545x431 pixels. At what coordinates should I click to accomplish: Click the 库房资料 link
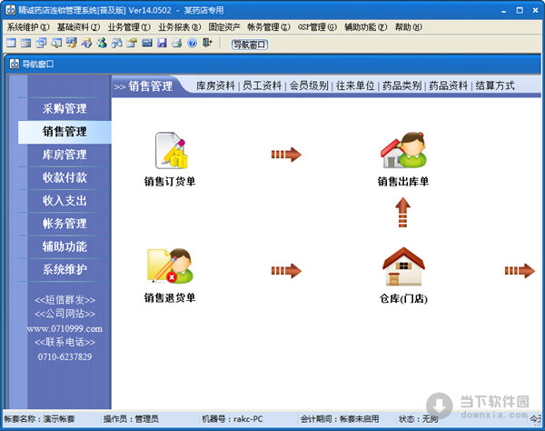[x=215, y=85]
